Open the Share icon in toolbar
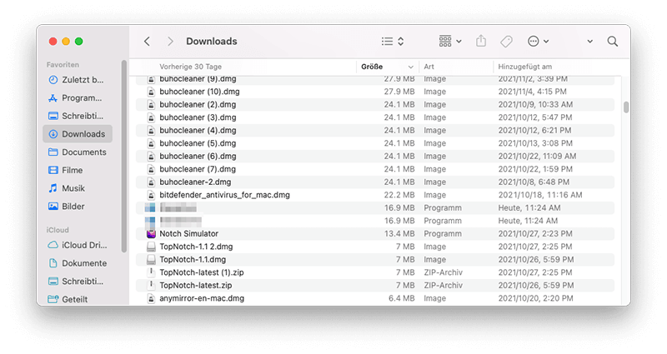Screen dimensions: 667x354 (481, 42)
